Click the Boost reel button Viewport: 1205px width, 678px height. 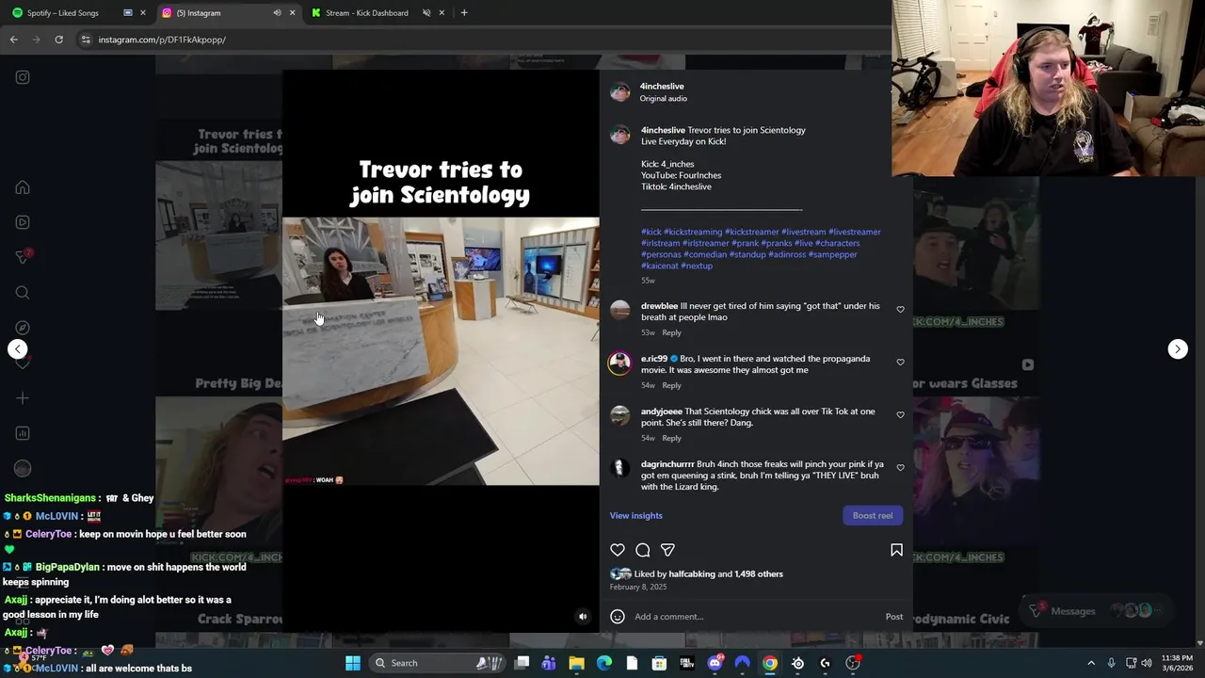[x=873, y=515]
